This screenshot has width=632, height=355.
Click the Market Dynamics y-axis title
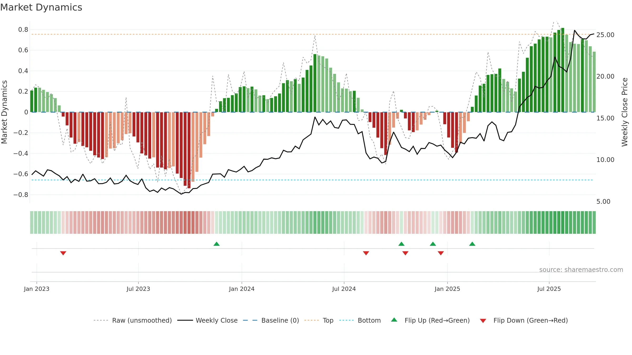click(4, 112)
